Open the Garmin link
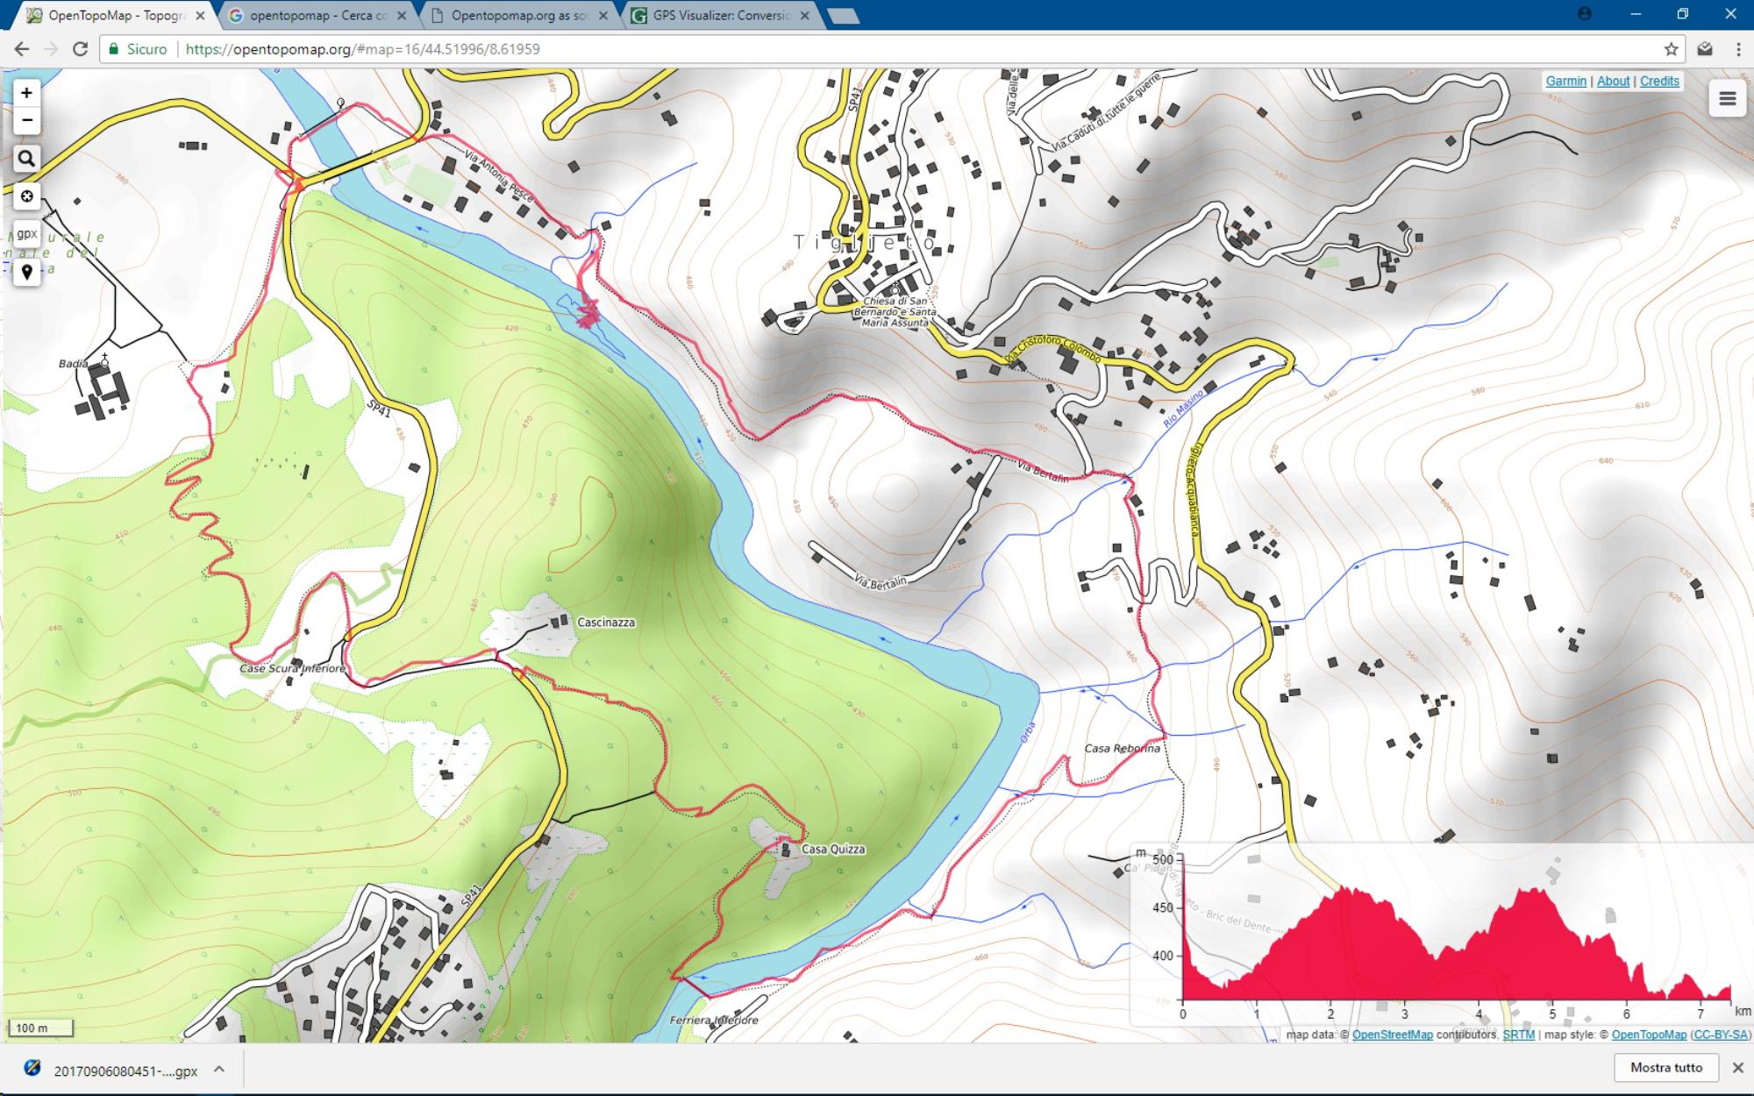Viewport: 1754px width, 1096px height. (x=1565, y=81)
